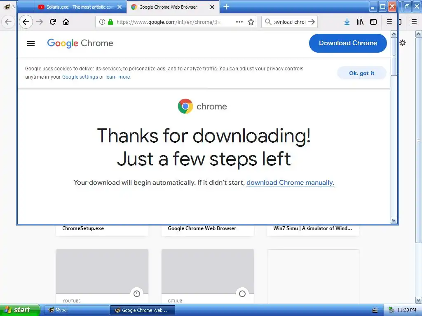Click background window scrollbar up arrow
The height and width of the screenshot is (316, 422).
coord(419,34)
